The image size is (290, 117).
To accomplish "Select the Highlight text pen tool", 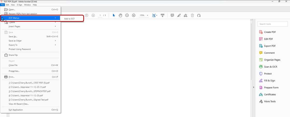I will [179, 16].
